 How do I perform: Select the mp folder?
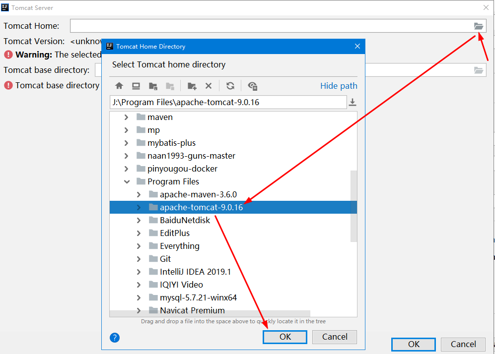click(153, 130)
